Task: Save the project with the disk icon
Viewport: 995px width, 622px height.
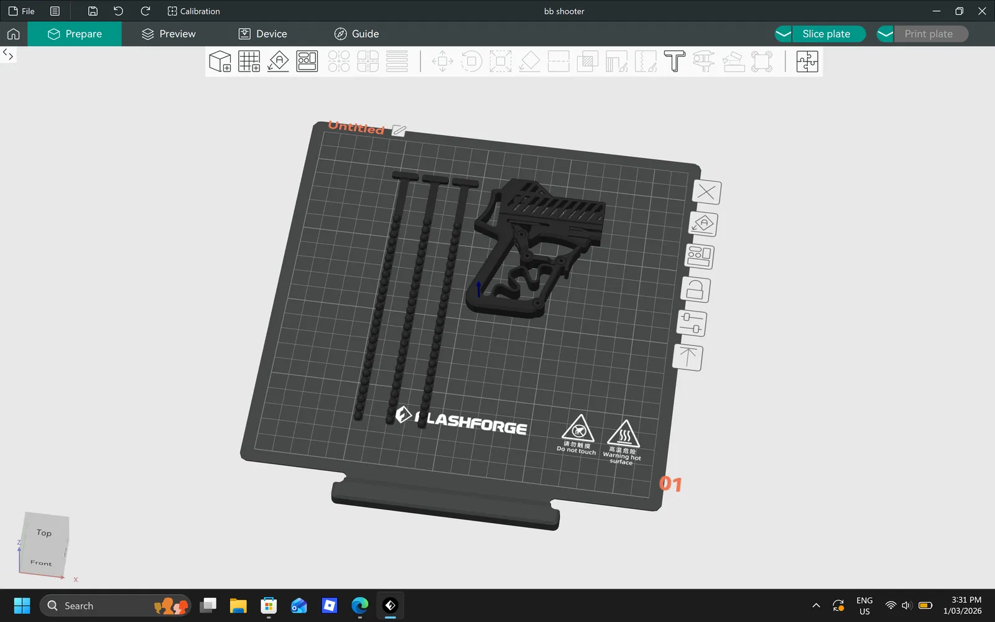Action: 93,11
